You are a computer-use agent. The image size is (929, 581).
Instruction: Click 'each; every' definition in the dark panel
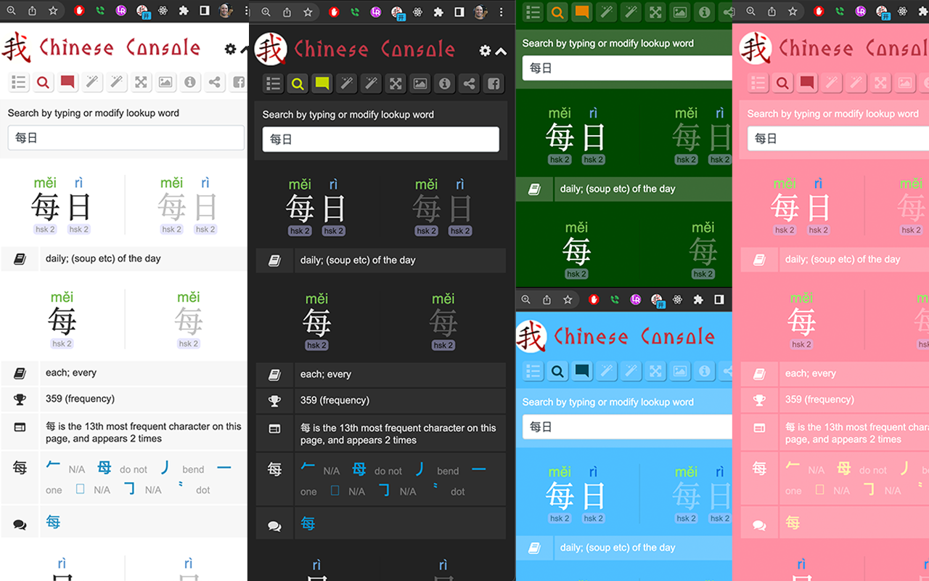tap(326, 375)
